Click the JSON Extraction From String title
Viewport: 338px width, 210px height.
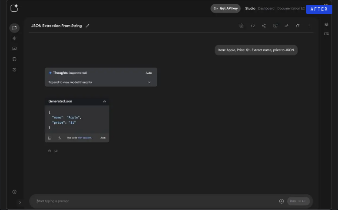[x=56, y=26]
